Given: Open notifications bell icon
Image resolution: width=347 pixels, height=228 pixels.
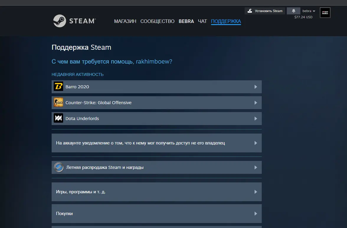Looking at the screenshot, I should pos(293,11).
